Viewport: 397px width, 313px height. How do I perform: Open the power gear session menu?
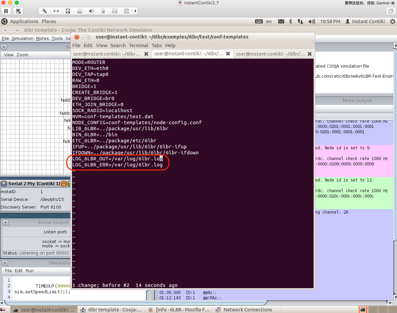click(x=392, y=21)
